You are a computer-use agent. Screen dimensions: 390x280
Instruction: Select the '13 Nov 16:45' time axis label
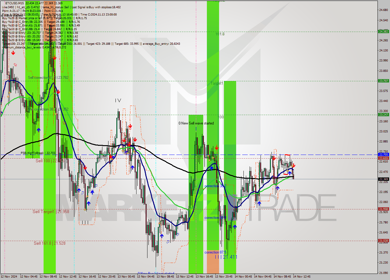click(205, 277)
